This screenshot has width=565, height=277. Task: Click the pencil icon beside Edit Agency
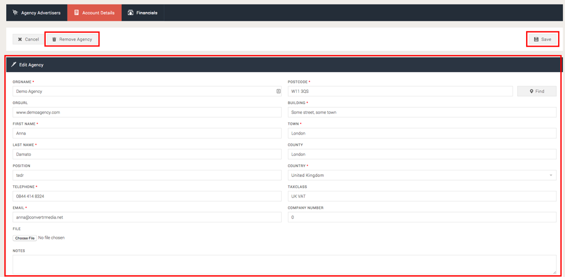tap(14, 65)
